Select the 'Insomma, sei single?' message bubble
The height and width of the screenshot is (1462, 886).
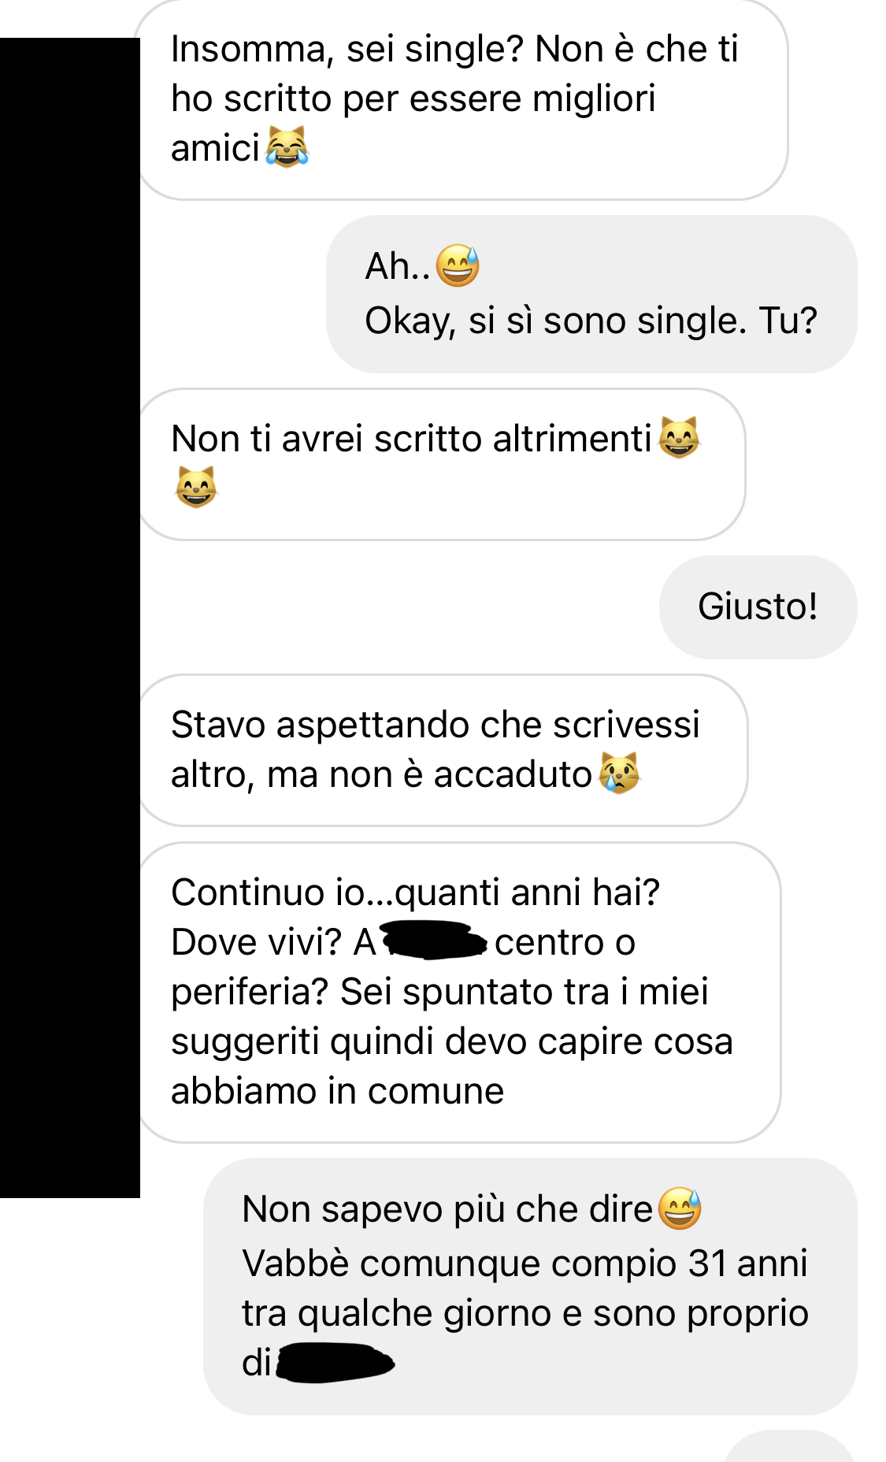coord(462,100)
